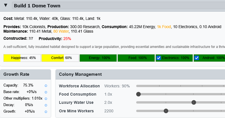
Task: Click the red Productivity 25% value
Action: point(67,39)
